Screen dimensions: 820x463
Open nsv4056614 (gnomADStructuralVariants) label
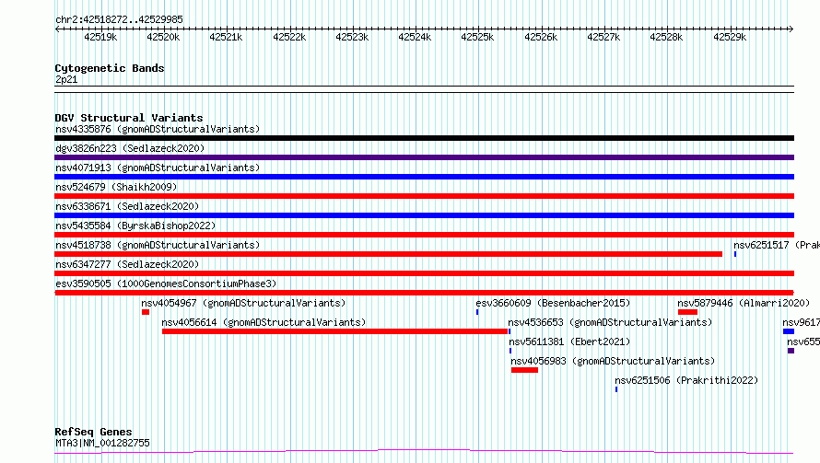point(264,322)
